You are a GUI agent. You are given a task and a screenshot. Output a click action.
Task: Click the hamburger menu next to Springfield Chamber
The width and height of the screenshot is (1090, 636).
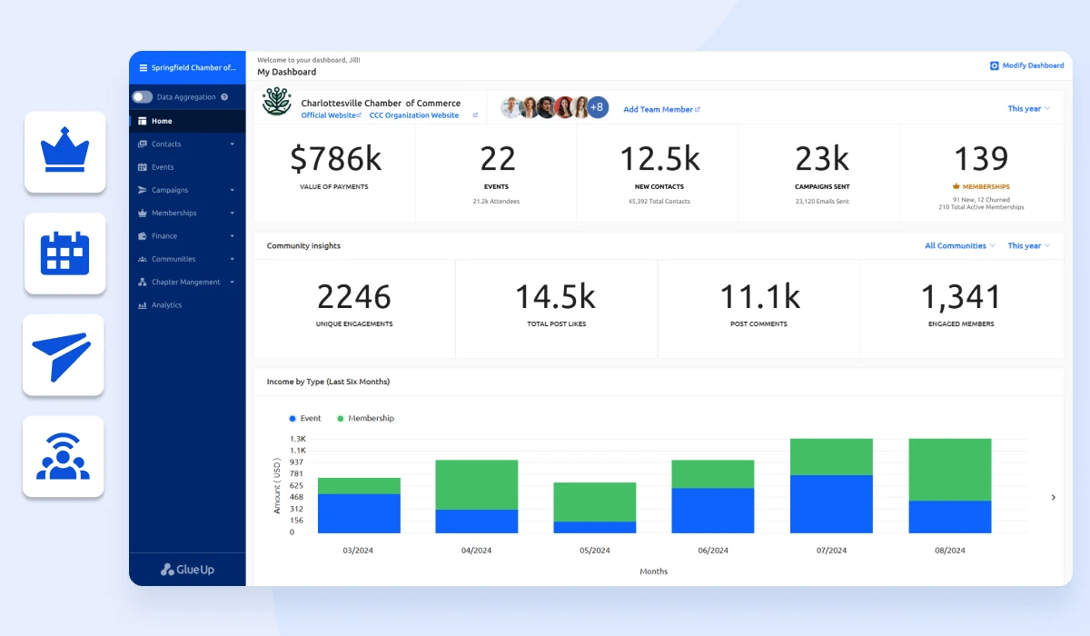tap(143, 67)
